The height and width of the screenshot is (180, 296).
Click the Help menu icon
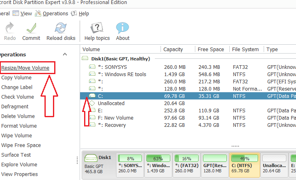[74, 13]
